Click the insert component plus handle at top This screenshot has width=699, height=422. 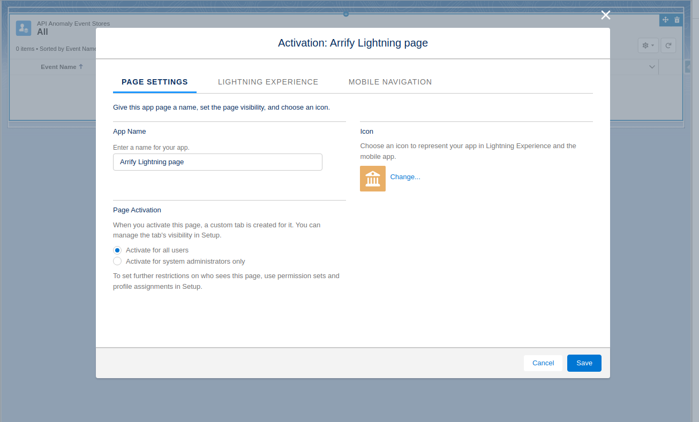346,13
